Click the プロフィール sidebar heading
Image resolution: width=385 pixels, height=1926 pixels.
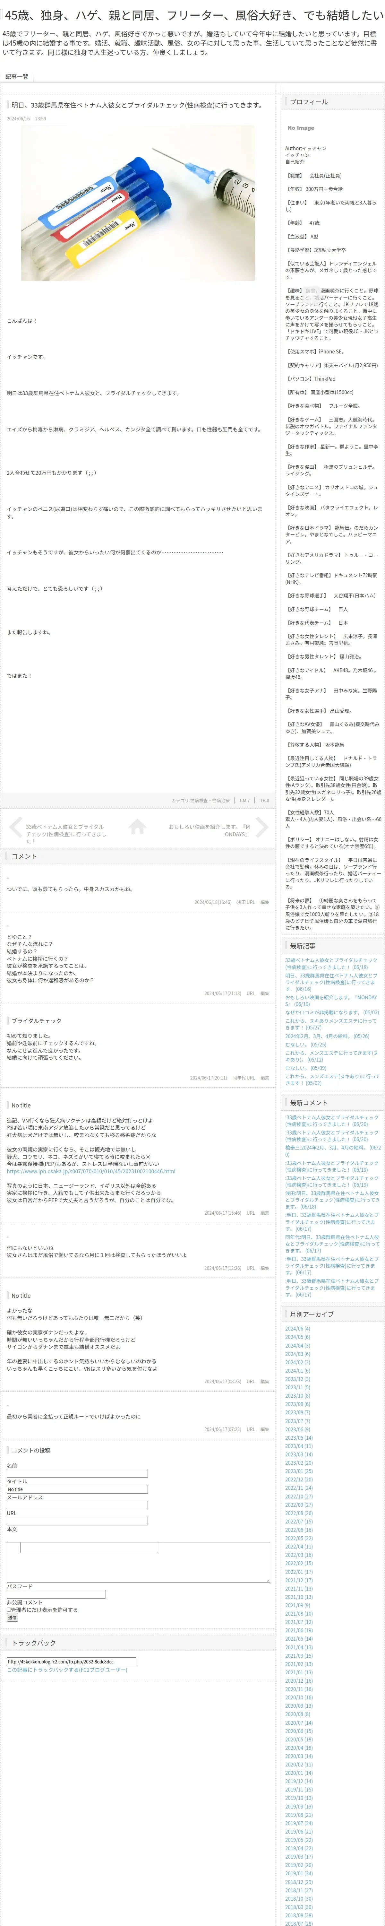click(308, 102)
